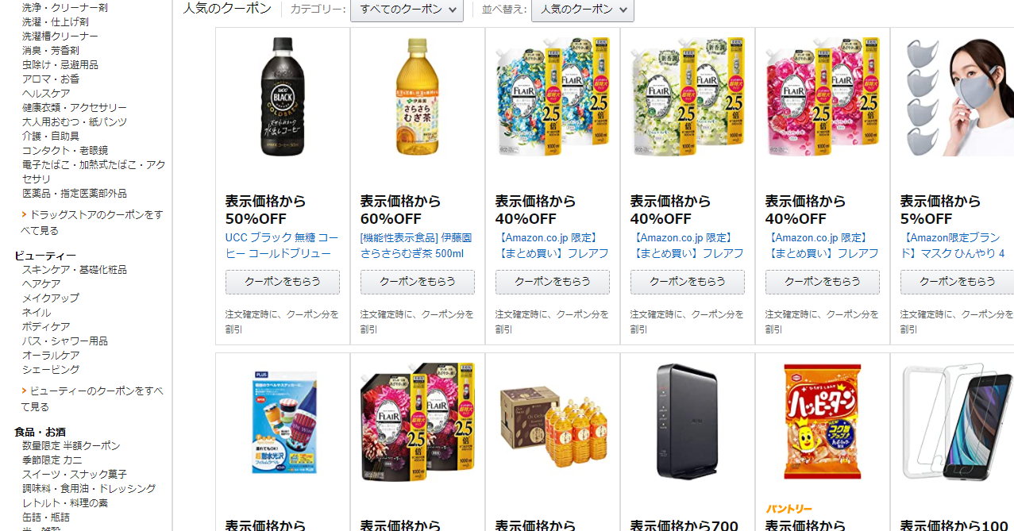The width and height of the screenshot is (1014, 531).
Task: Open the 人気のクーポン sort dropdown
Action: (582, 10)
